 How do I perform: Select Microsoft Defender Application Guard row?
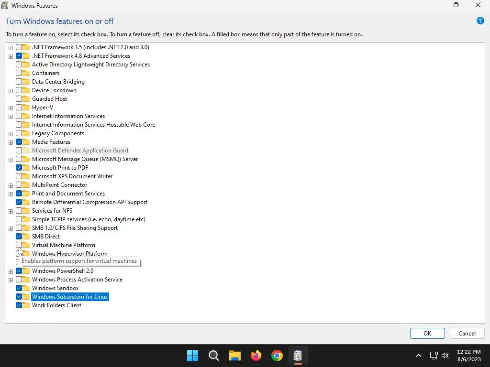pyautogui.click(x=80, y=151)
